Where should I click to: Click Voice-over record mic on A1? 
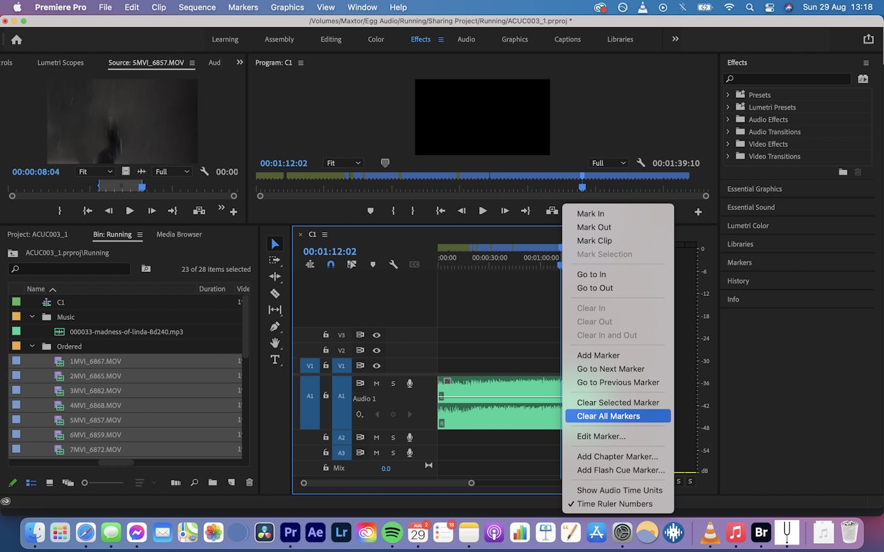click(410, 383)
